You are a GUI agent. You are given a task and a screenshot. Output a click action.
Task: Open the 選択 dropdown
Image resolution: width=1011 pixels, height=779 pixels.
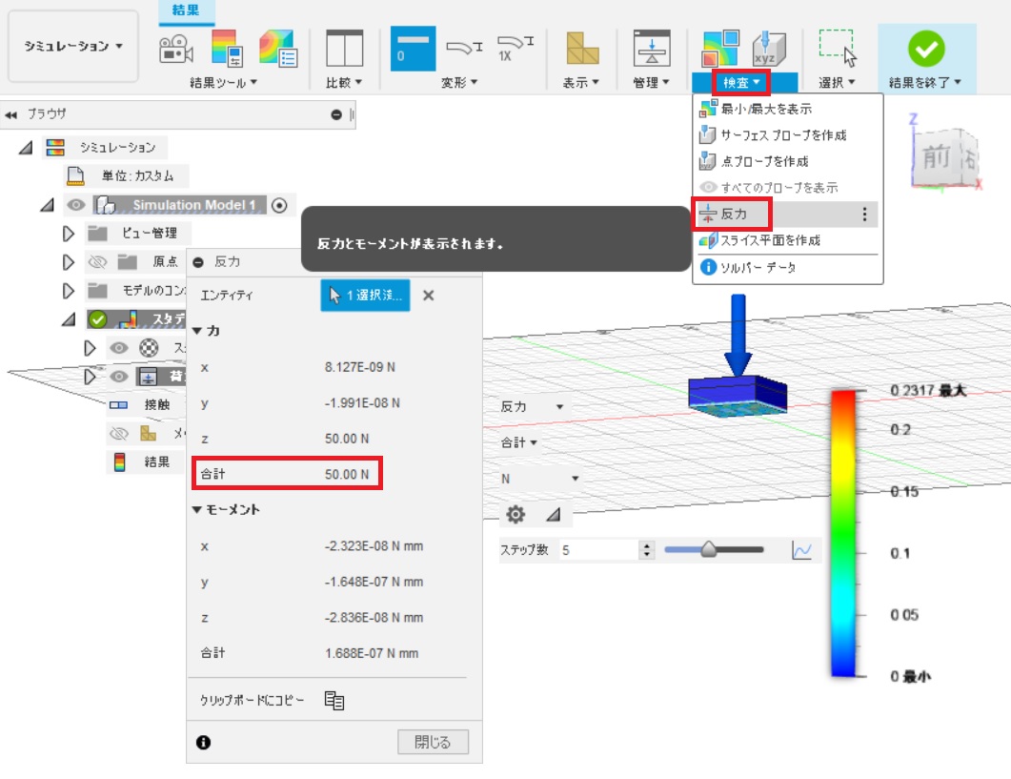point(837,83)
